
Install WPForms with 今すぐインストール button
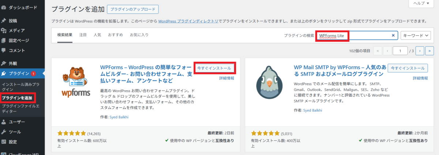coord(214,68)
